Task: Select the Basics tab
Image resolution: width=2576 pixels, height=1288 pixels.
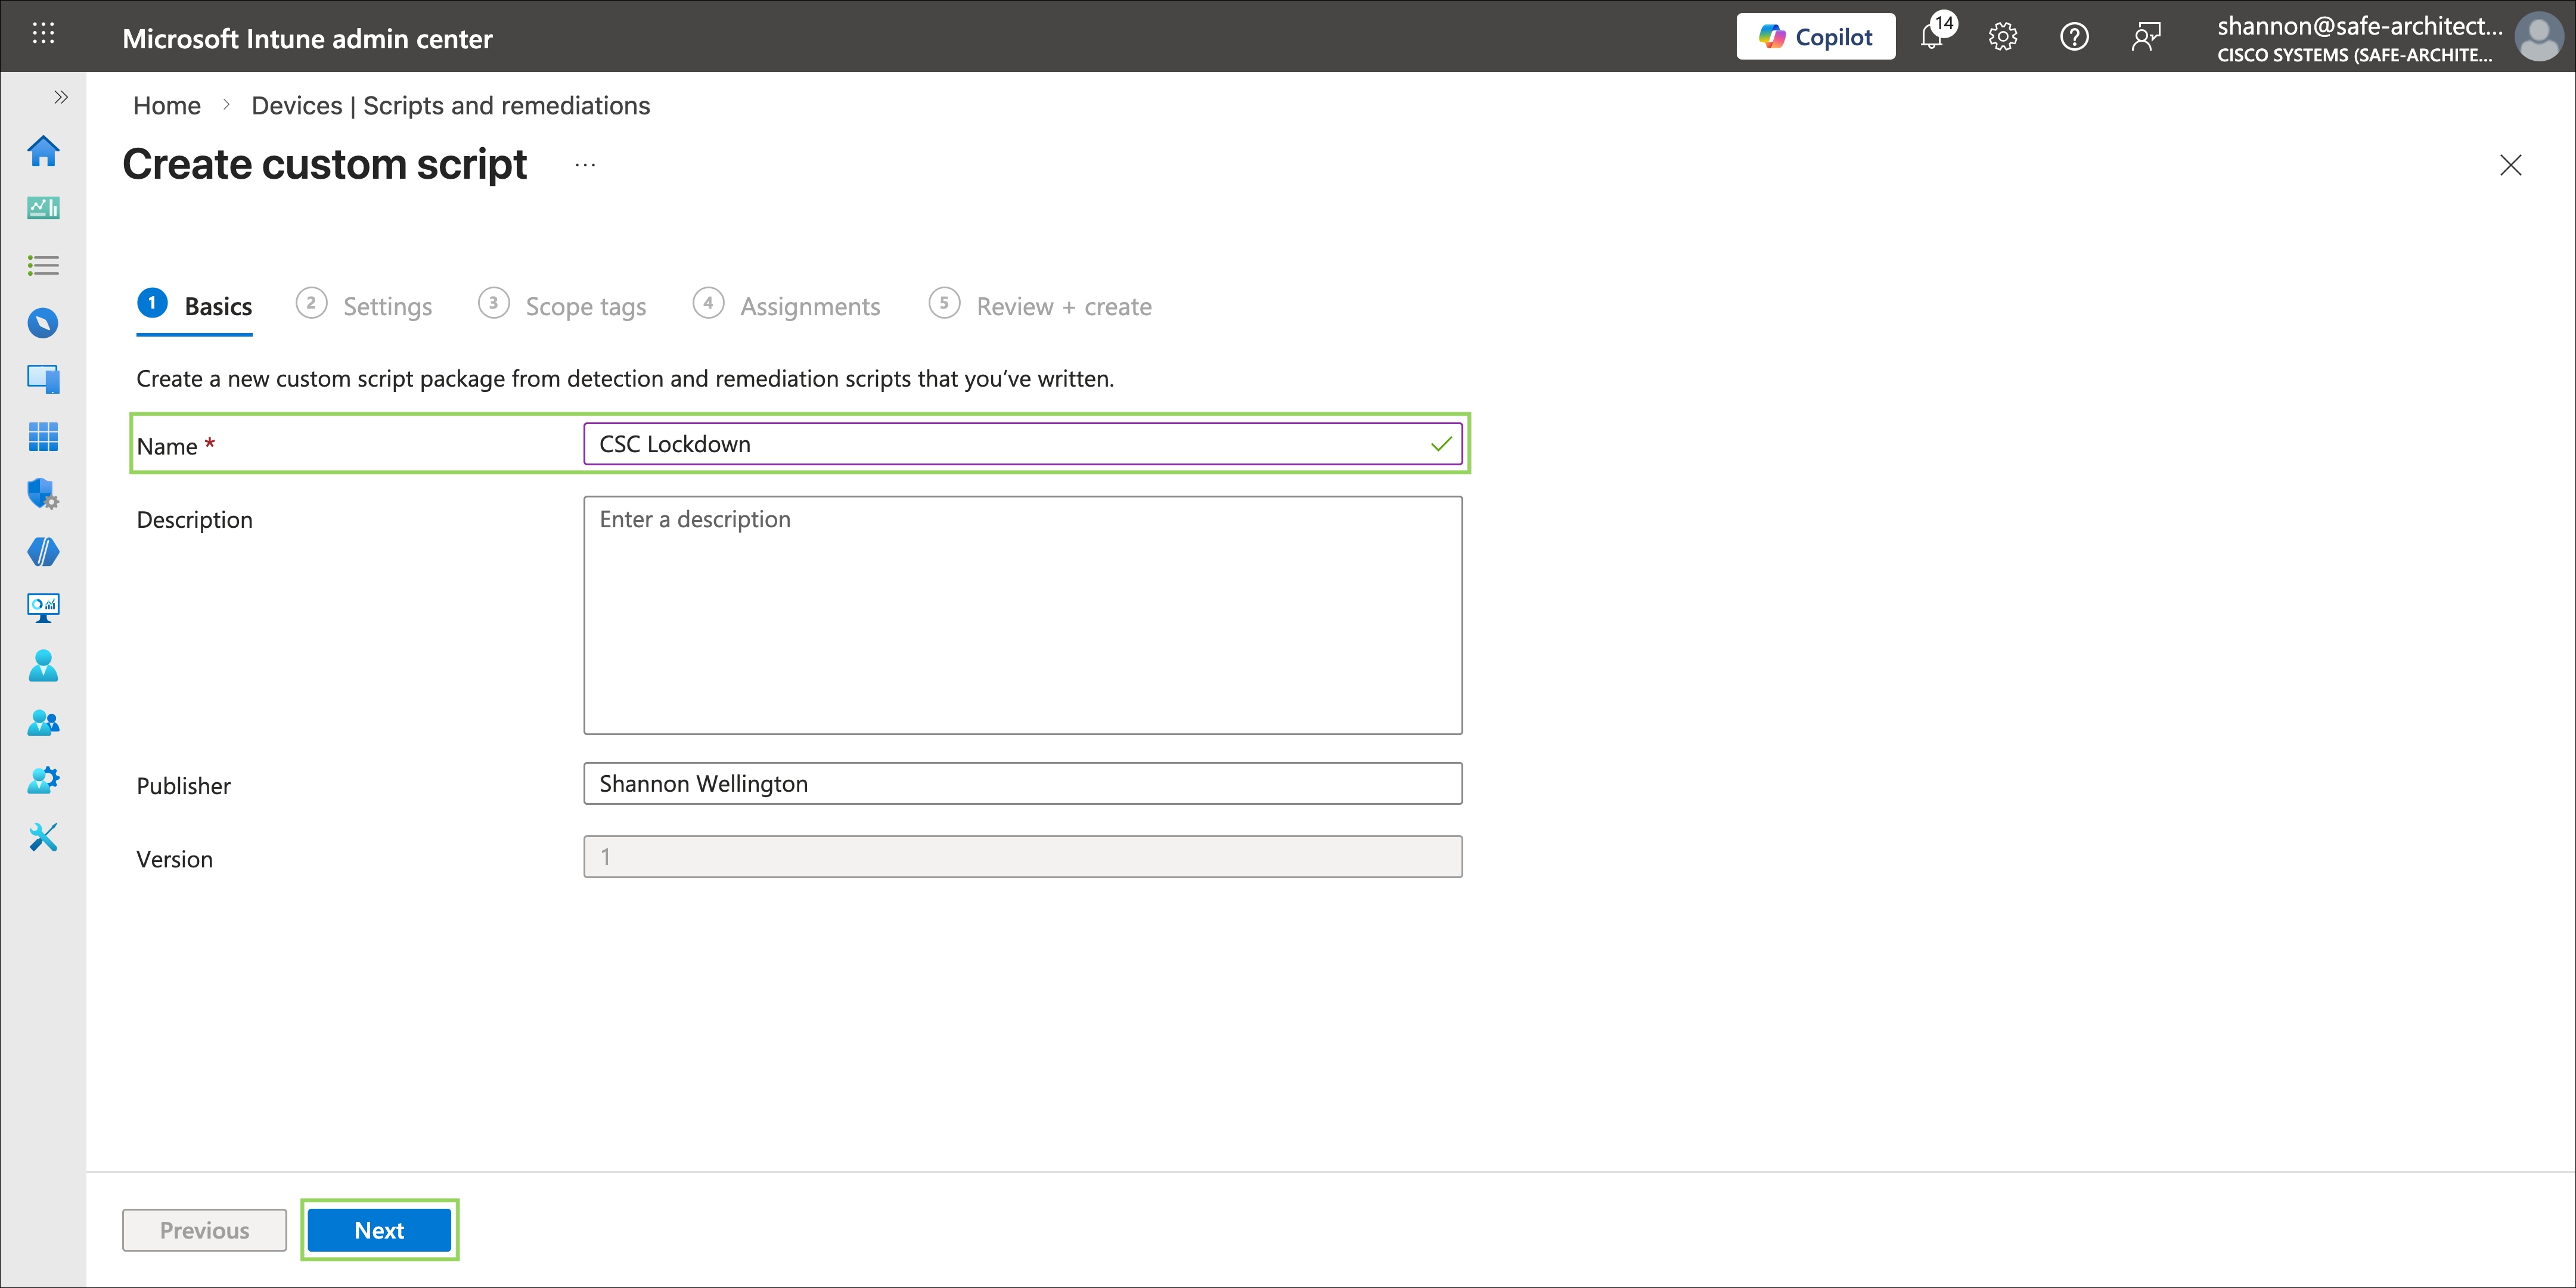Action: tap(195, 306)
